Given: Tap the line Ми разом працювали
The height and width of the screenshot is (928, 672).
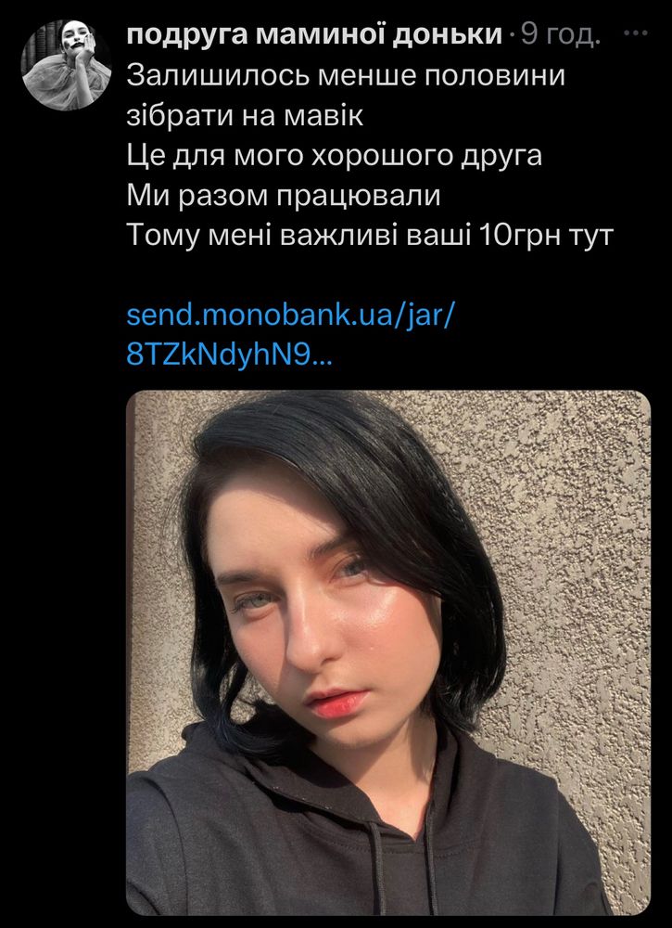Looking at the screenshot, I should 284,197.
